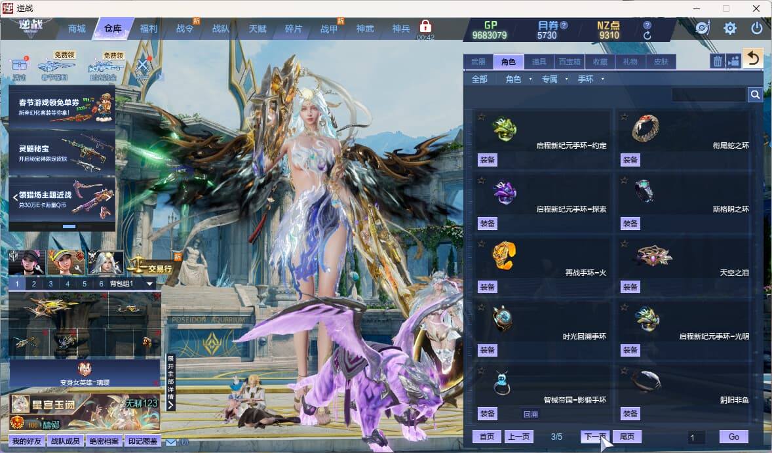Click the lock icon showing 00:42
This screenshot has width=772, height=453.
pos(425,26)
